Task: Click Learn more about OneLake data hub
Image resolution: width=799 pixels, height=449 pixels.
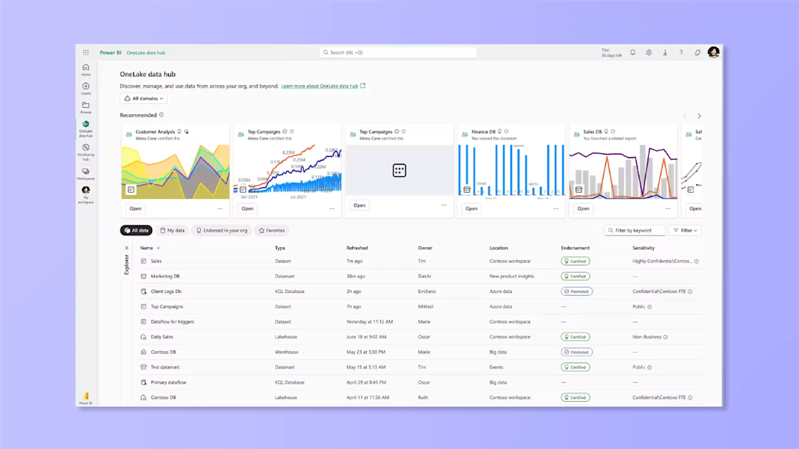Action: pyautogui.click(x=320, y=86)
